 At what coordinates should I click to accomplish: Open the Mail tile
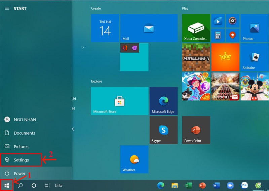click(149, 28)
